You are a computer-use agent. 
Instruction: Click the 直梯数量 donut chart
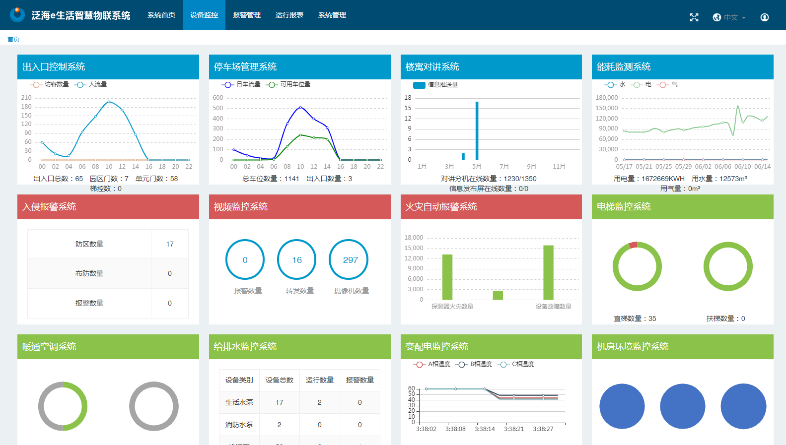tap(637, 266)
